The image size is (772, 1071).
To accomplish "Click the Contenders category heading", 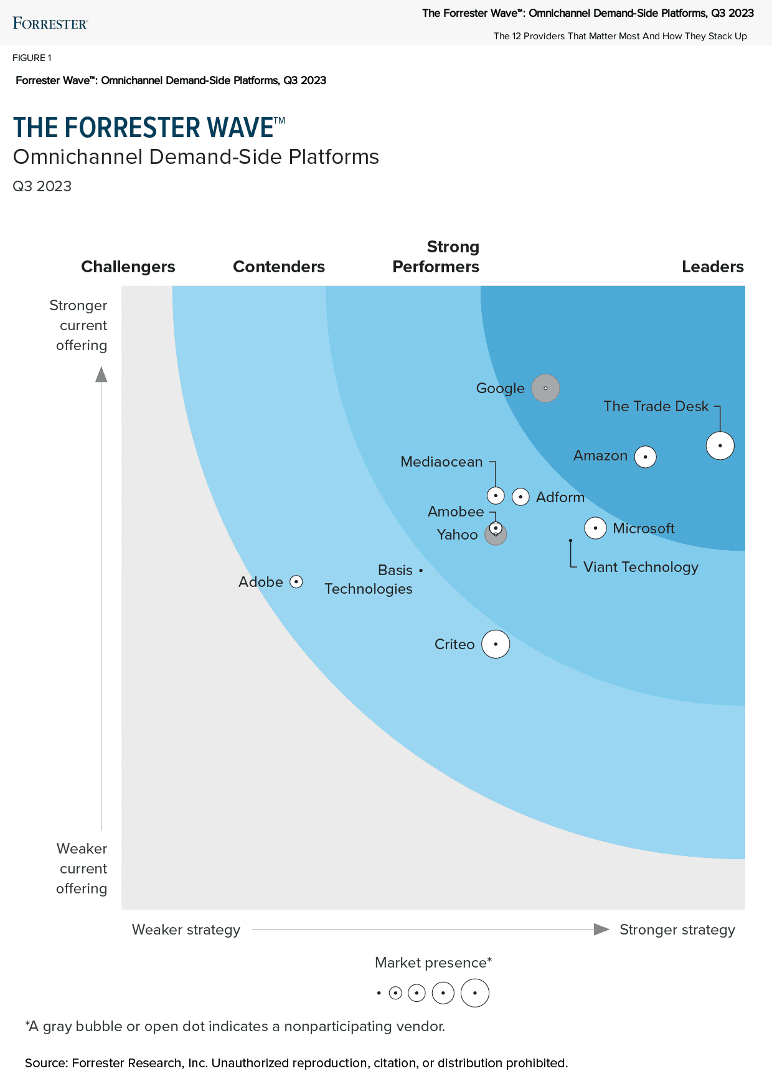I will [x=279, y=267].
